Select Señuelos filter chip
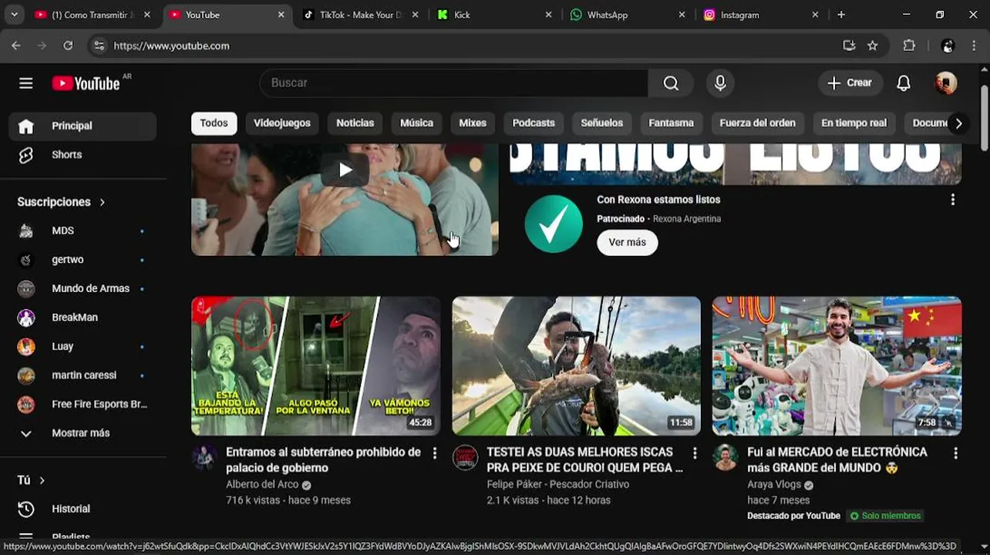Screen dimensions: 990x555 [x=601, y=123]
